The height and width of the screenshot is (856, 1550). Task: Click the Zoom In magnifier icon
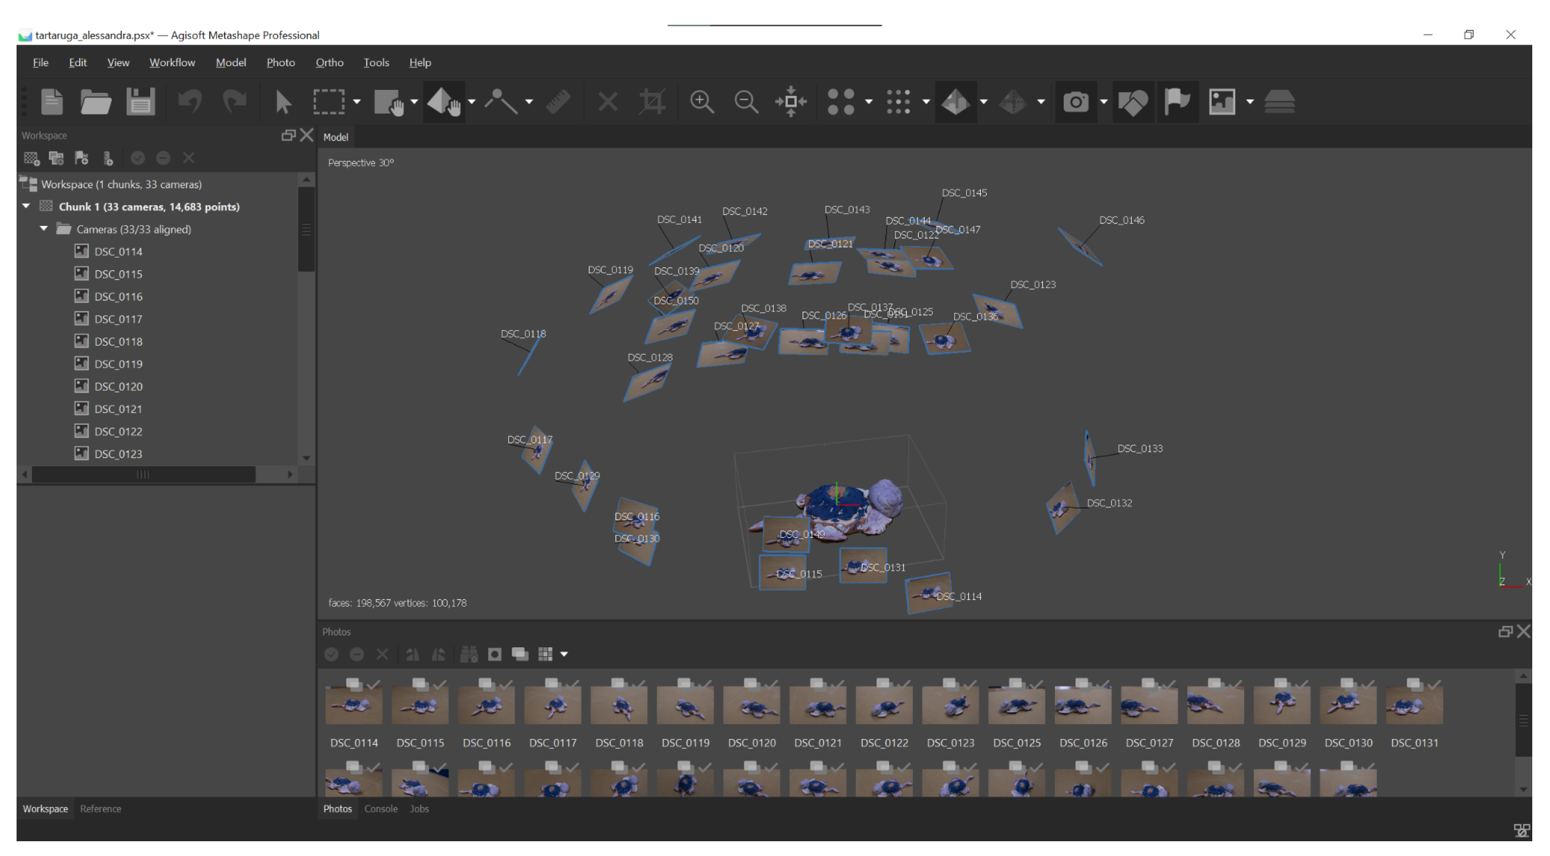coord(702,102)
